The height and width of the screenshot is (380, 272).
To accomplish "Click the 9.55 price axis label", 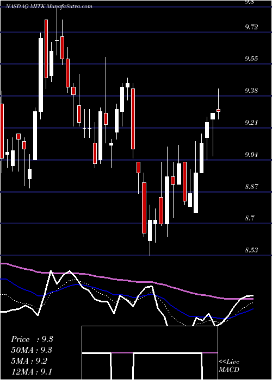I will (251, 59).
